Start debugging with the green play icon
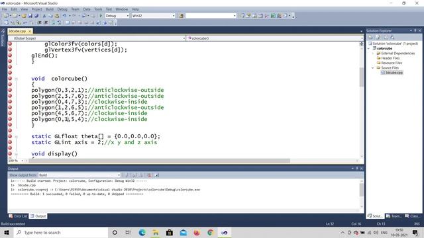This screenshot has height=238, width=424. pyautogui.click(x=101, y=16)
